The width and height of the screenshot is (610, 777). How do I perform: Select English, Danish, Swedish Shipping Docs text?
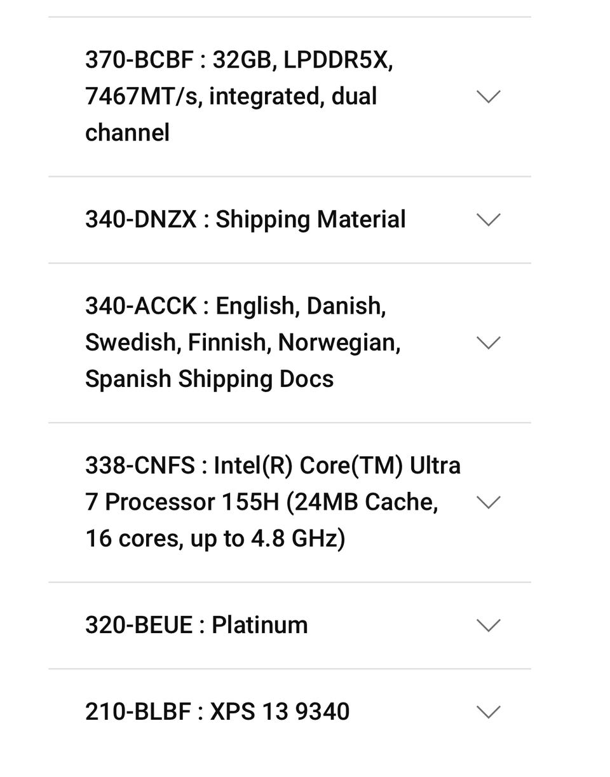point(243,342)
